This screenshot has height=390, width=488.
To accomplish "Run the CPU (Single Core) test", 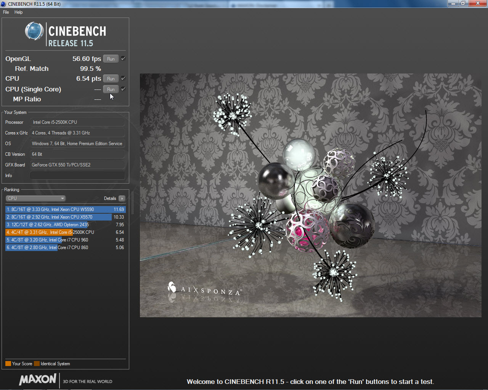I will coord(111,90).
